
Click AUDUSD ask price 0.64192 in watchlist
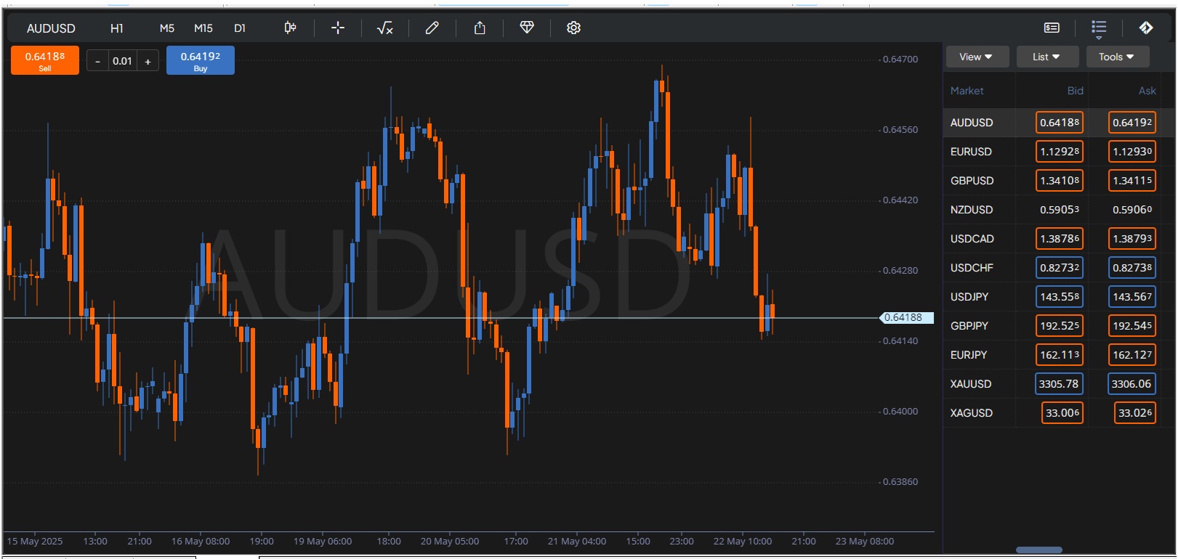[1132, 123]
